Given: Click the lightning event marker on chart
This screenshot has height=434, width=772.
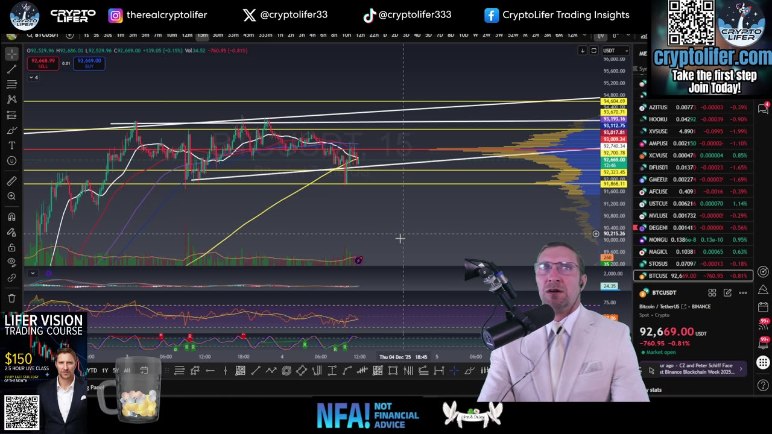Looking at the screenshot, I should pos(358,260).
